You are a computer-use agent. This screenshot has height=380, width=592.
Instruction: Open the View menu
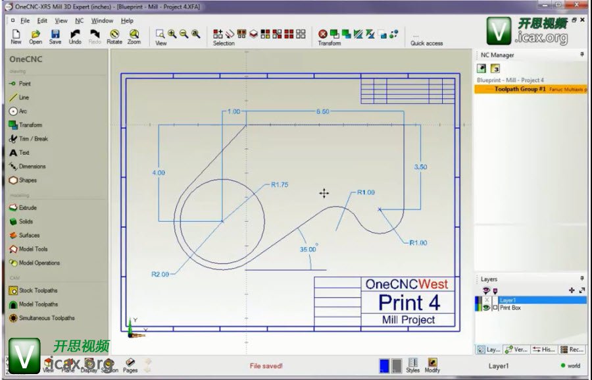point(61,21)
